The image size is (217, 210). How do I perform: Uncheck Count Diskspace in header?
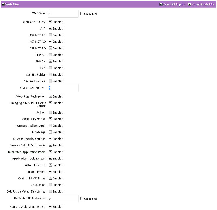161,4
